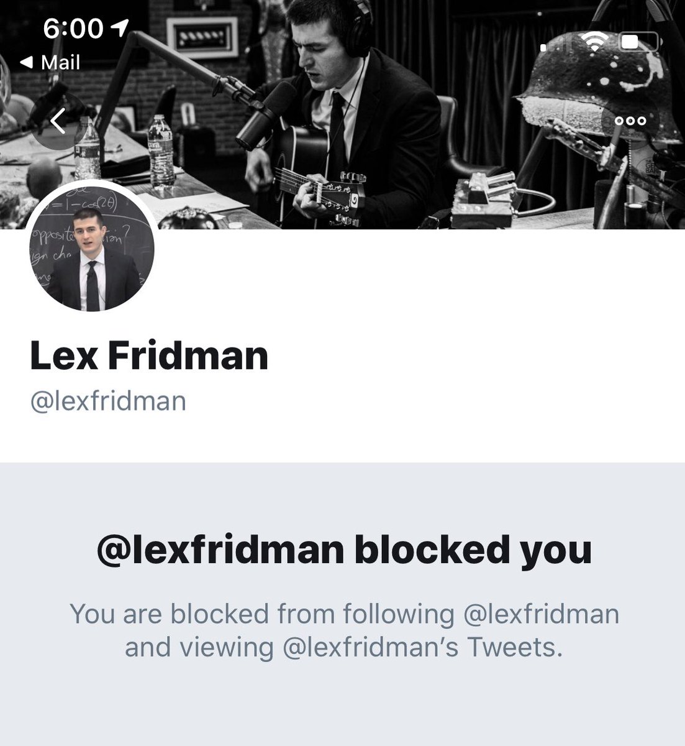Tap the Lex Fridman display name

(x=149, y=356)
